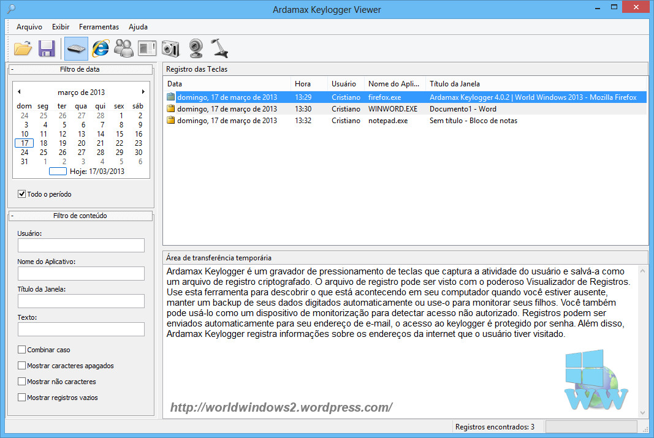The height and width of the screenshot is (438, 654).
Task: Click the 13:32 time cell
Action: tap(303, 121)
